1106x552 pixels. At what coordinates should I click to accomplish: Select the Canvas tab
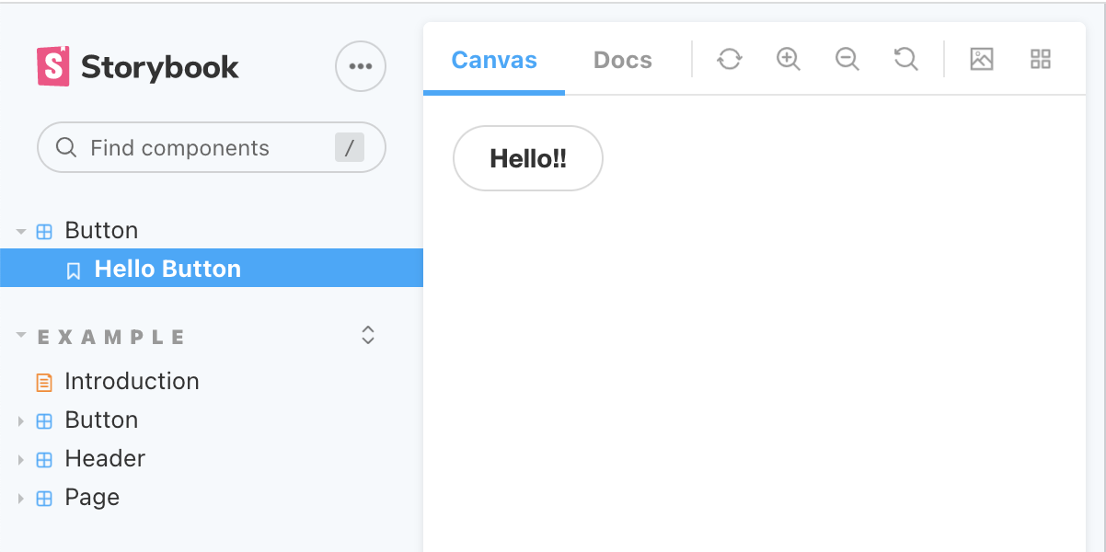coord(494,60)
